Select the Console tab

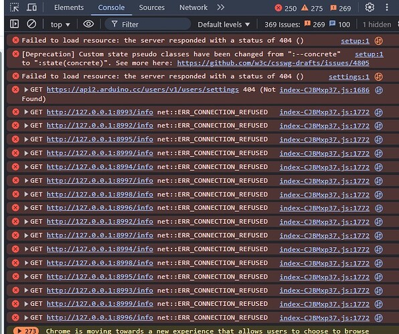(x=111, y=7)
